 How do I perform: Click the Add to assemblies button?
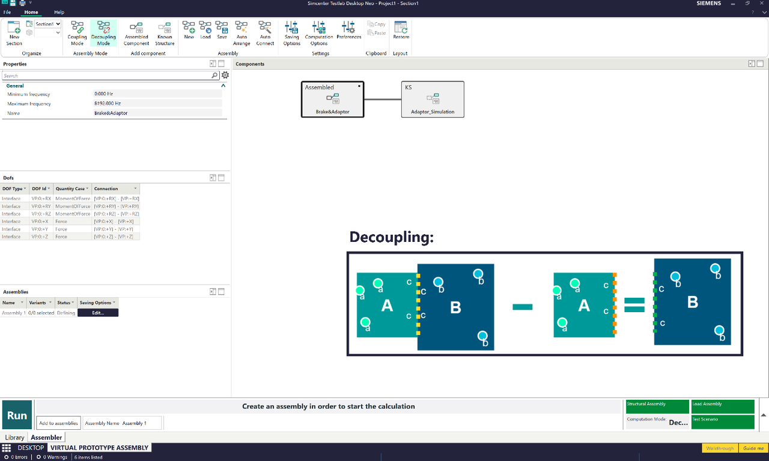[58, 423]
